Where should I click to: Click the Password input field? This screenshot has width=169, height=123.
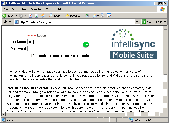pyautogui.click(x=53, y=49)
